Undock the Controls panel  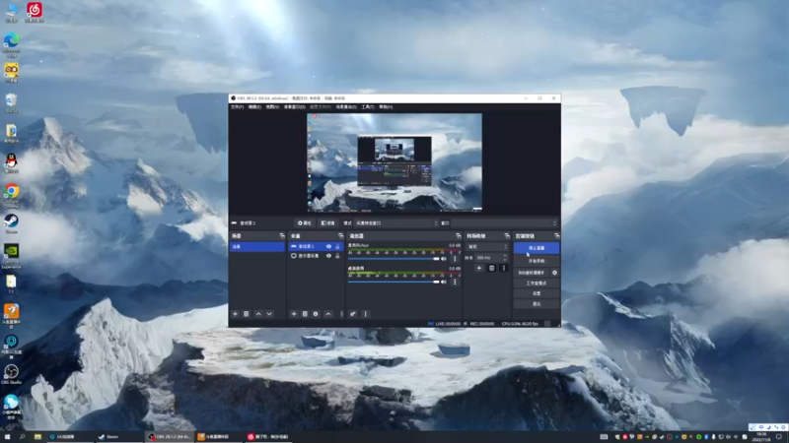556,235
